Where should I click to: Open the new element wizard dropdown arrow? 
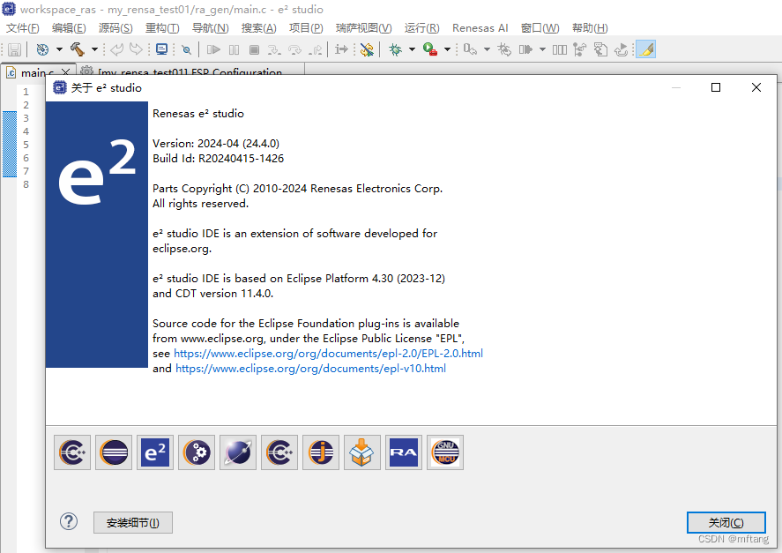tap(57, 50)
